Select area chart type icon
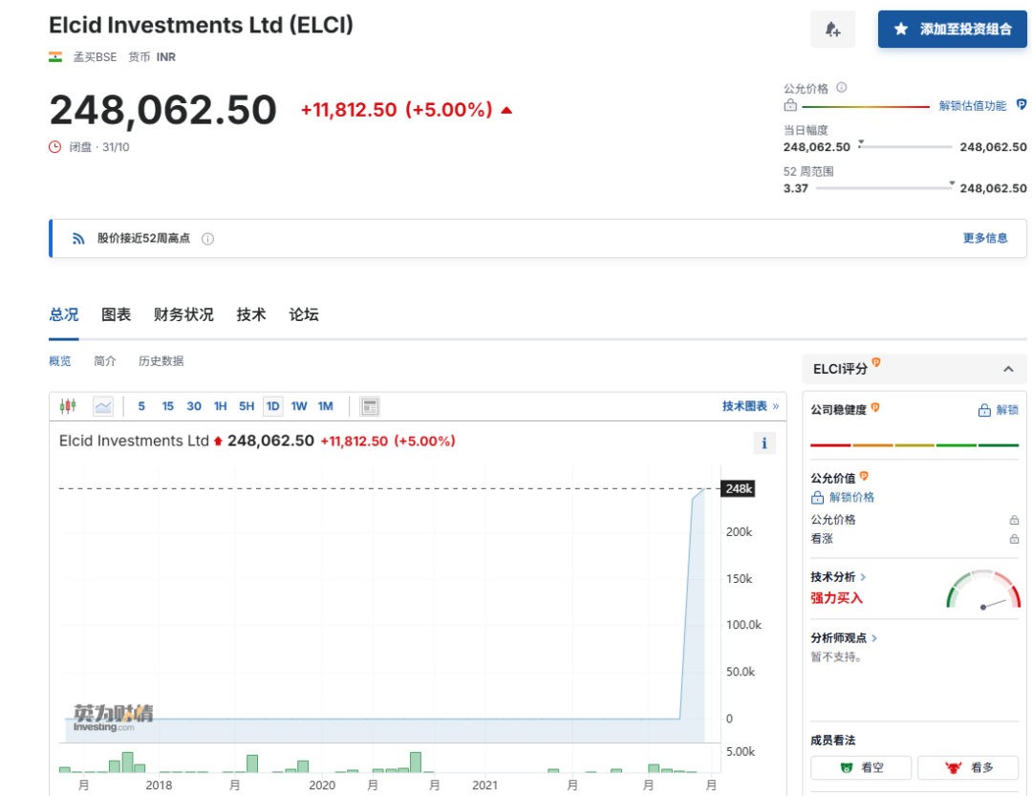The image size is (1032, 796). click(x=102, y=406)
